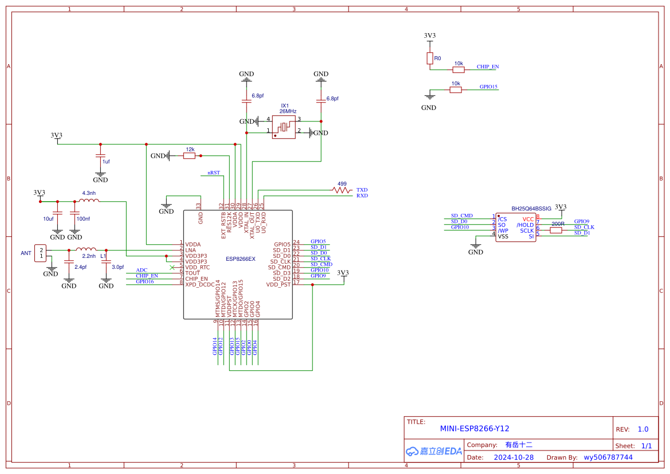The height and width of the screenshot is (474, 670).
Task: Click the date 2024-10-28
Action: 514,457
